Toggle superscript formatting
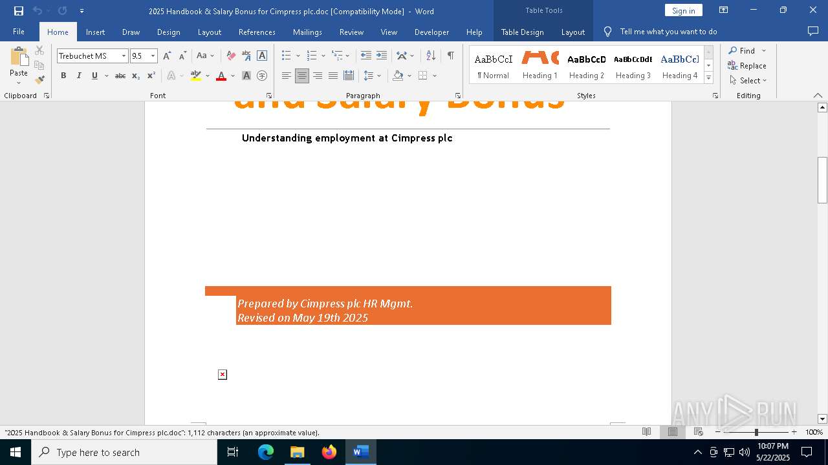 click(151, 76)
